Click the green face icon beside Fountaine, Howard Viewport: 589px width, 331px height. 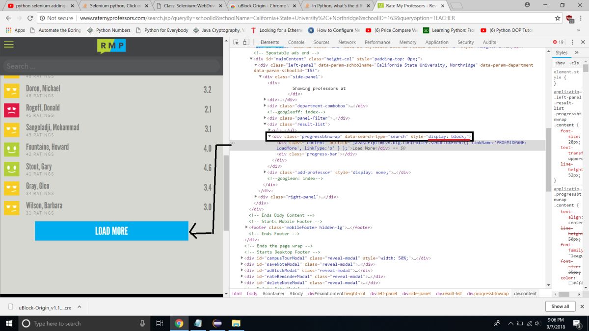coord(11,150)
